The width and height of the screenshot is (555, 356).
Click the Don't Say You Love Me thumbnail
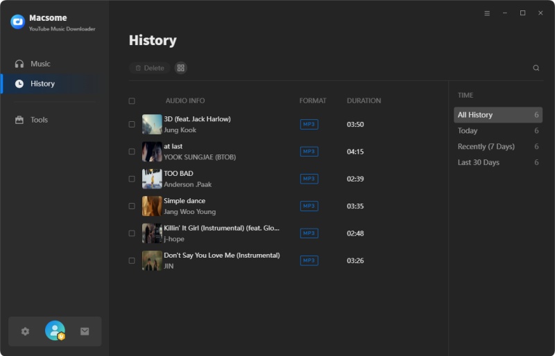pos(152,260)
